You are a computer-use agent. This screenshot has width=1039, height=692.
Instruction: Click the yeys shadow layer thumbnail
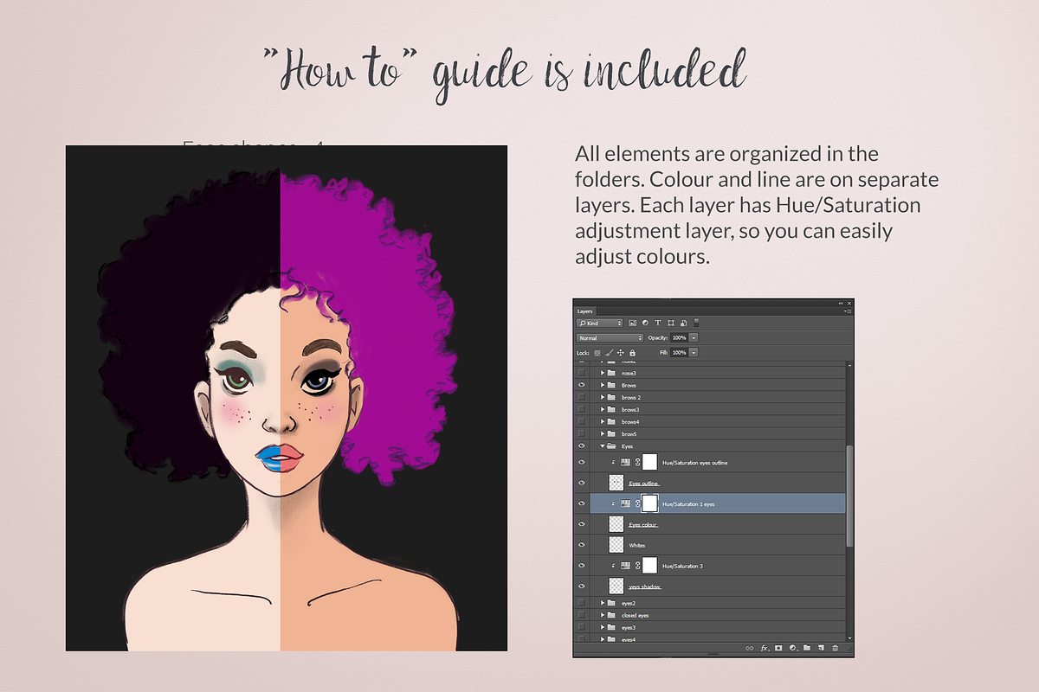[616, 586]
